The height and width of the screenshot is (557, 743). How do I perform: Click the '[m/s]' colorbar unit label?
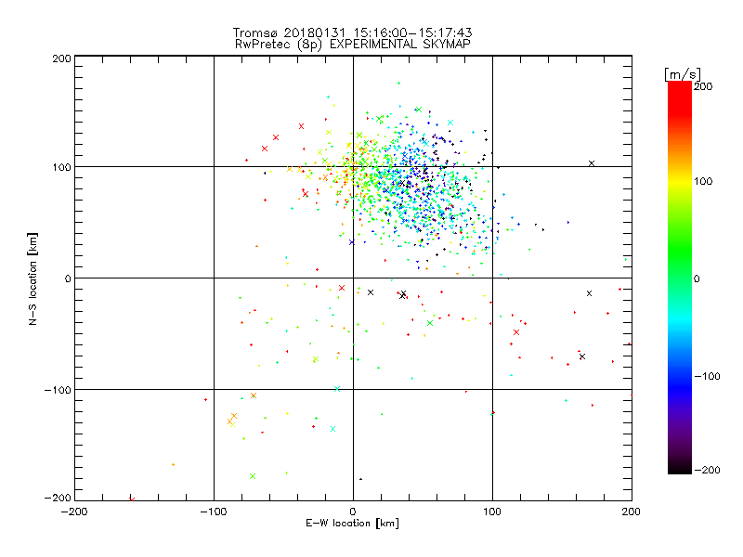(x=683, y=74)
